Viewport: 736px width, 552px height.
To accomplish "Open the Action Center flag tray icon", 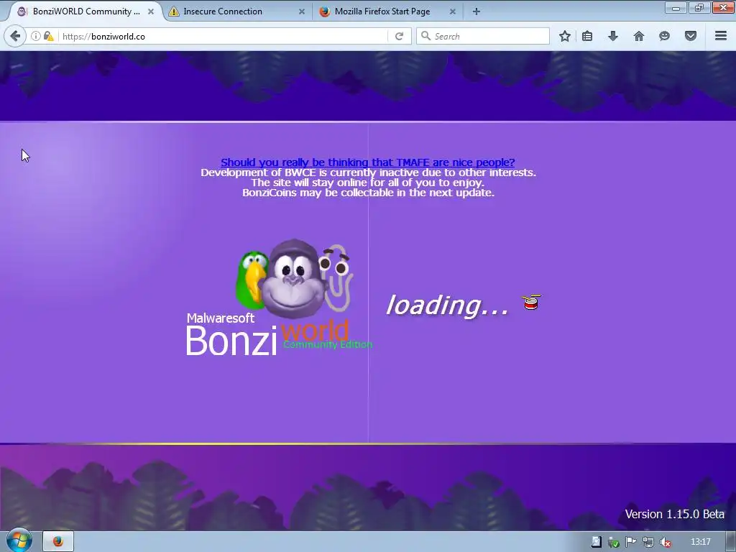I will 630,542.
